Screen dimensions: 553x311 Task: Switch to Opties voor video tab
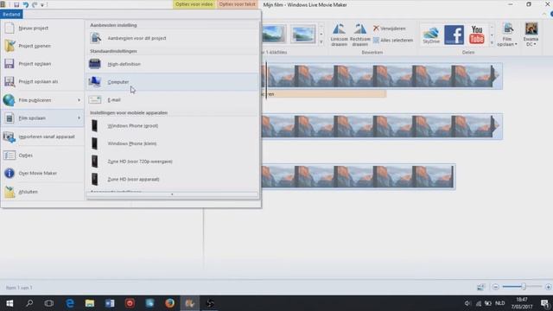194,4
